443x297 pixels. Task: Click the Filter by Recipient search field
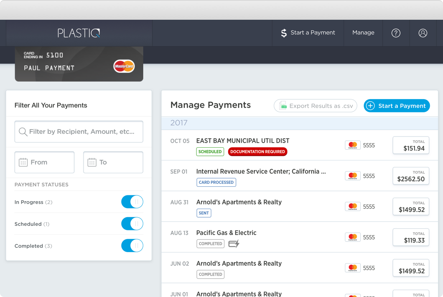82,132
